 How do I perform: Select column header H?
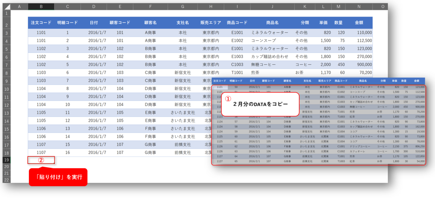(x=211, y=7)
